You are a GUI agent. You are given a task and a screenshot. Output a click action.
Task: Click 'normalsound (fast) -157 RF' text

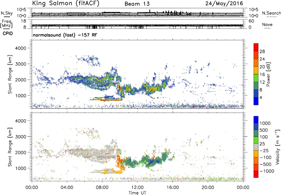(65, 35)
